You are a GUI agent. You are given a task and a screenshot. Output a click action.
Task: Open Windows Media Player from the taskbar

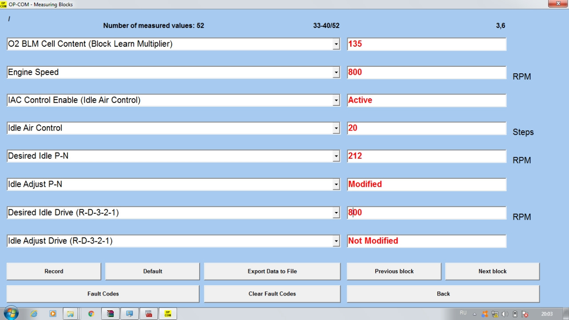coord(52,314)
